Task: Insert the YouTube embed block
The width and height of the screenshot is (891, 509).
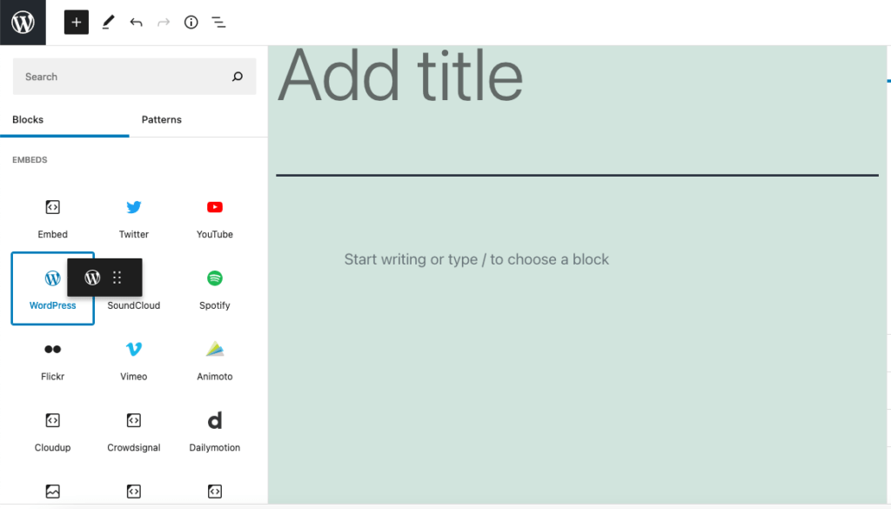Action: tap(215, 218)
